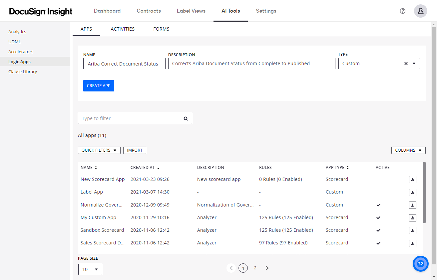Open the COLUMNS dropdown

pos(408,150)
